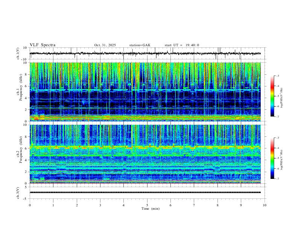This screenshot has height=230, width=298.
Task: Click the start UT 19:40:0 label
Action: (x=182, y=45)
